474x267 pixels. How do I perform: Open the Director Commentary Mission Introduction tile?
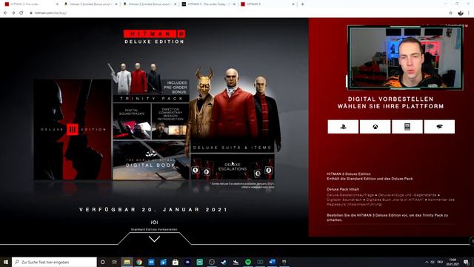[x=170, y=122]
